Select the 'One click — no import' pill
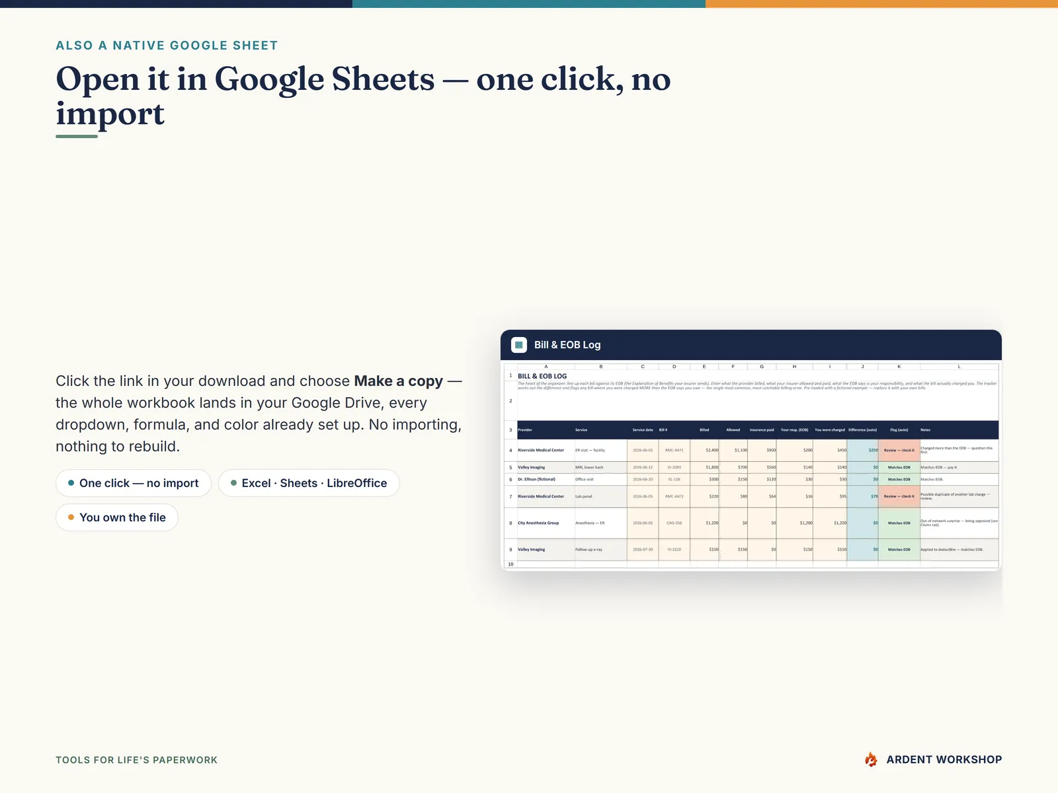This screenshot has width=1058, height=793. click(134, 483)
